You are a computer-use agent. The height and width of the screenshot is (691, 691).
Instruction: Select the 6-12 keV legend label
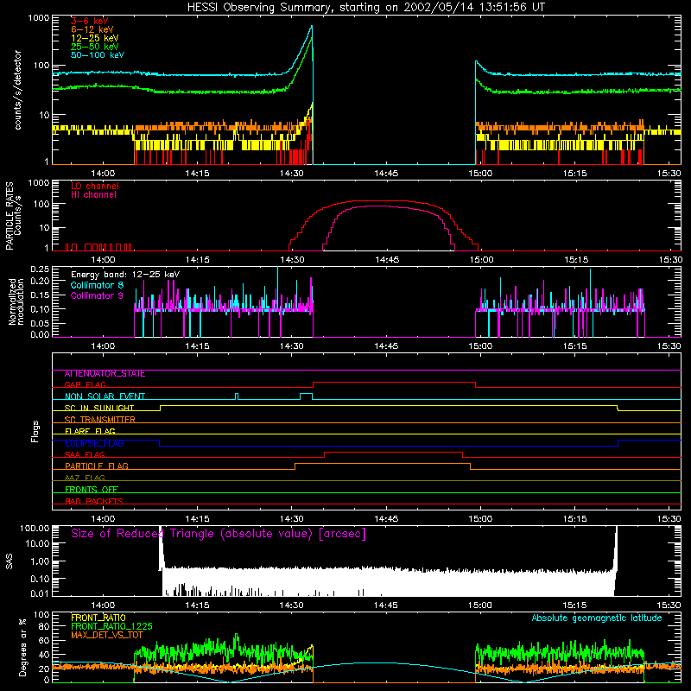[x=92, y=29]
